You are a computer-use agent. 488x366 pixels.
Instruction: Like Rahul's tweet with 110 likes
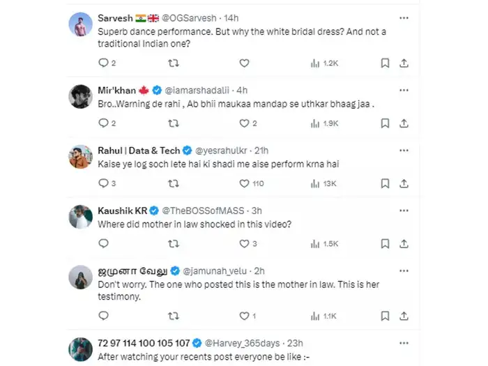244,184
